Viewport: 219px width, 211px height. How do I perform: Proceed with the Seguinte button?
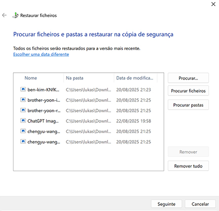(x=166, y=204)
